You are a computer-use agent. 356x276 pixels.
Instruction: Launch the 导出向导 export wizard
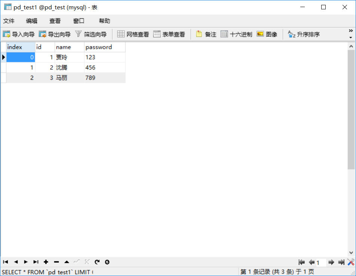[x=55, y=34]
